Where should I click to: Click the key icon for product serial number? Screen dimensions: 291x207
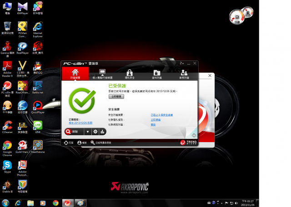(93, 143)
